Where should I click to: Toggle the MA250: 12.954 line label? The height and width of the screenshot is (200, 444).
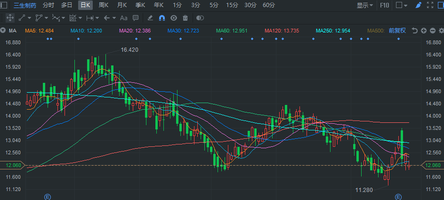coord(333,31)
